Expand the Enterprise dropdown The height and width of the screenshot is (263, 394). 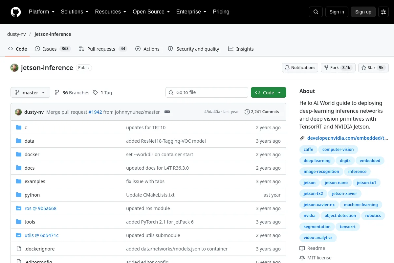coord(191,12)
